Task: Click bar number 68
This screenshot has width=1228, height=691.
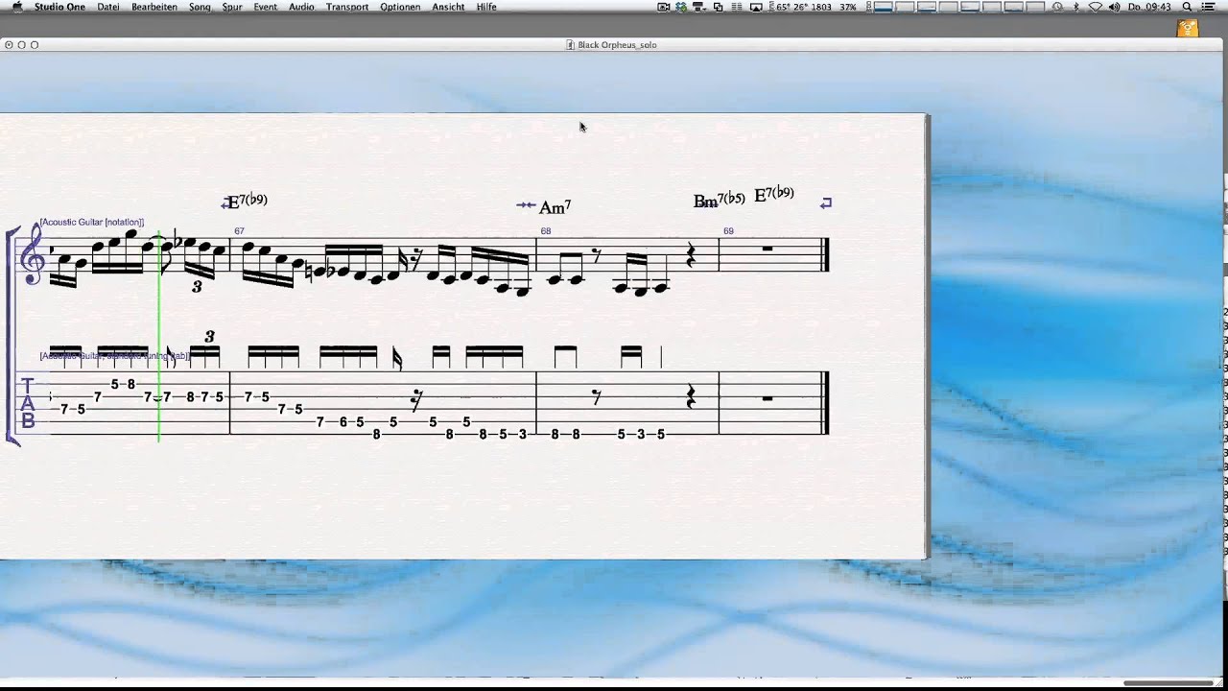Action: 545,231
